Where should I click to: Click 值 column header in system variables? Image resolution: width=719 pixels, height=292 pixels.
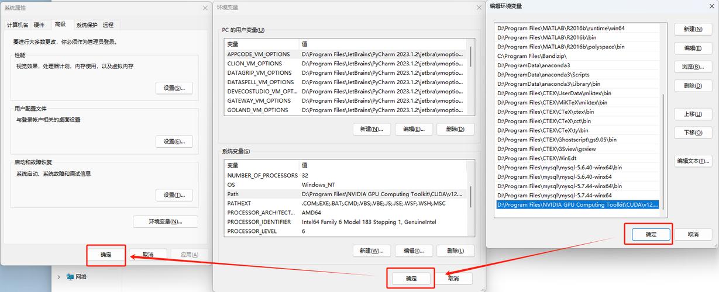coord(383,165)
